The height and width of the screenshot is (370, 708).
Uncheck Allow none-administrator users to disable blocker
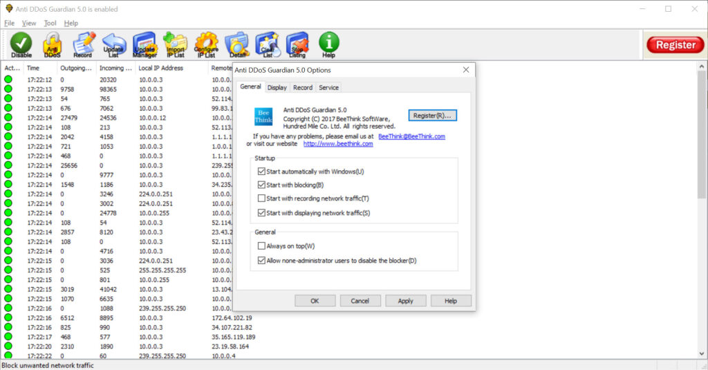(261, 261)
